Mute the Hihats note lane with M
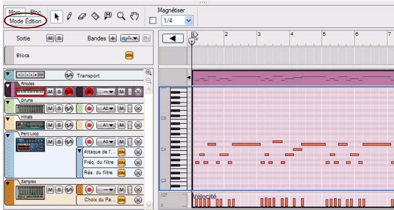This screenshot has width=394, height=210. (x=121, y=125)
